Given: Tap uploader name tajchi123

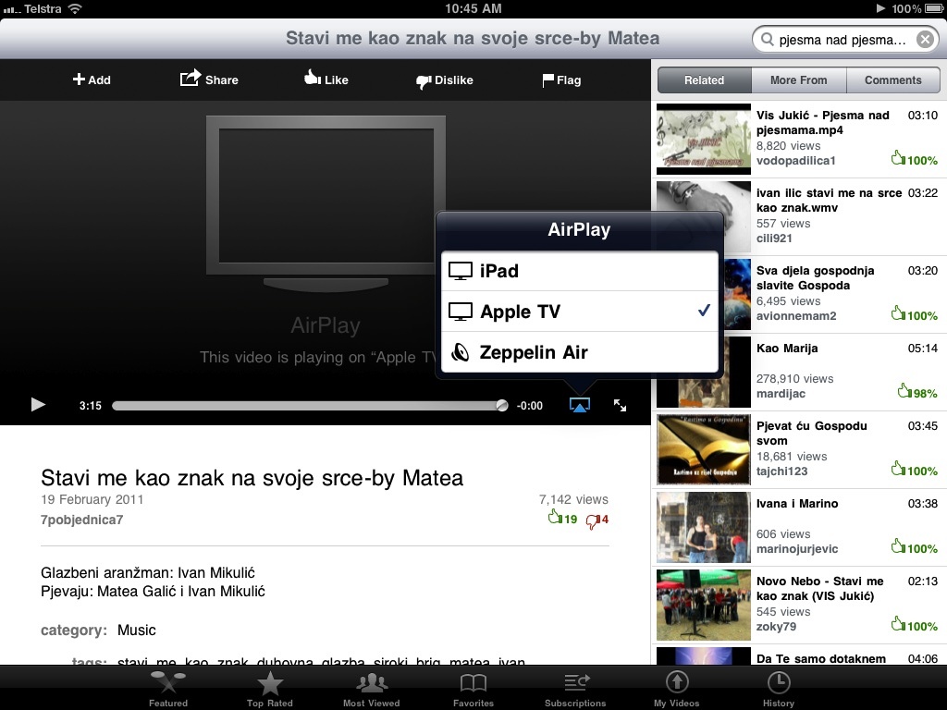Looking at the screenshot, I should [x=782, y=471].
